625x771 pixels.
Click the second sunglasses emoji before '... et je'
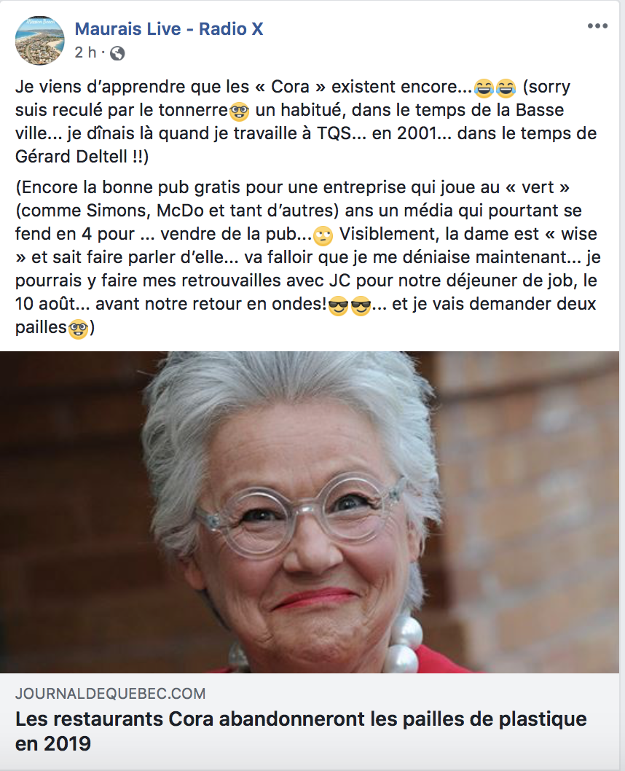pos(361,305)
